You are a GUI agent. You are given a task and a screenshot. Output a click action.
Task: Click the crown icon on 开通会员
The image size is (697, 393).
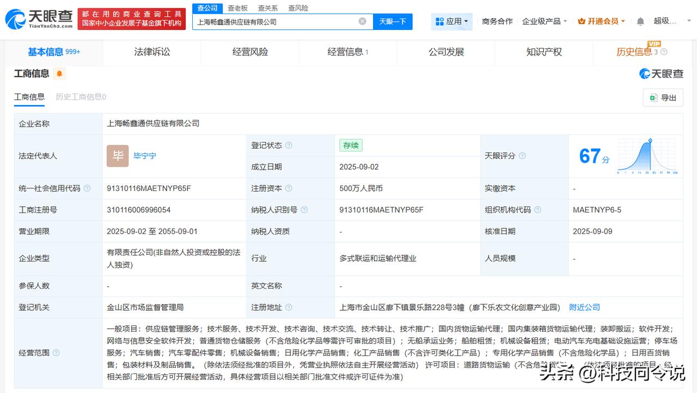click(582, 21)
